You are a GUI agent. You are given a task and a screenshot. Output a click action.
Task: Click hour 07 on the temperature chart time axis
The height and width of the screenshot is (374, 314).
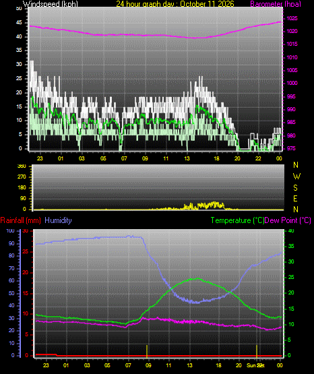coord(128,365)
